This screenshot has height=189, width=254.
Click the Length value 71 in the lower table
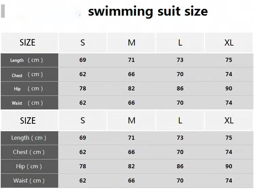pos(131,138)
